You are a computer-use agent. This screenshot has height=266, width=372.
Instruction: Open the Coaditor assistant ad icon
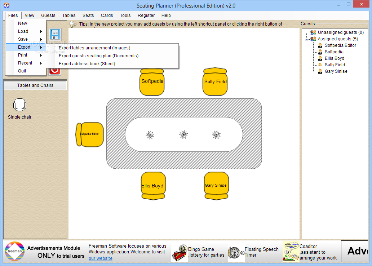tap(291, 252)
